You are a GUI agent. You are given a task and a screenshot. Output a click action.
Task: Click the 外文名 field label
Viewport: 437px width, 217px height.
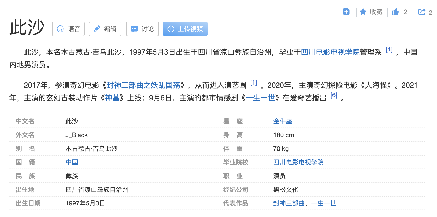pyautogui.click(x=25, y=135)
